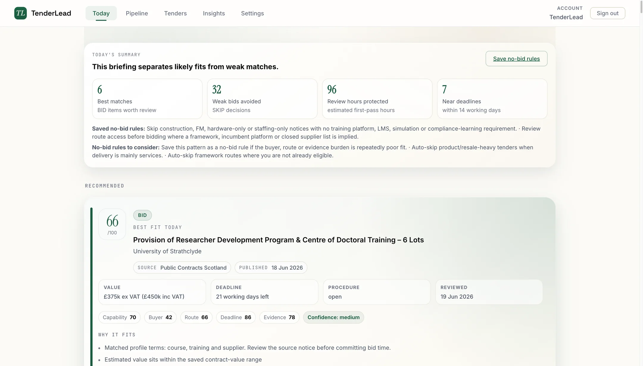Click the Deadline 86 score chip
This screenshot has height=366, width=643.
coord(236,317)
